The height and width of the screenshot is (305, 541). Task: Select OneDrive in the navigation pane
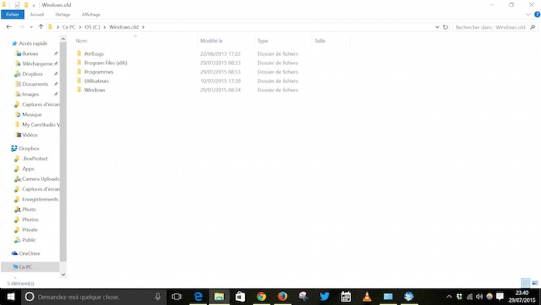(29, 253)
